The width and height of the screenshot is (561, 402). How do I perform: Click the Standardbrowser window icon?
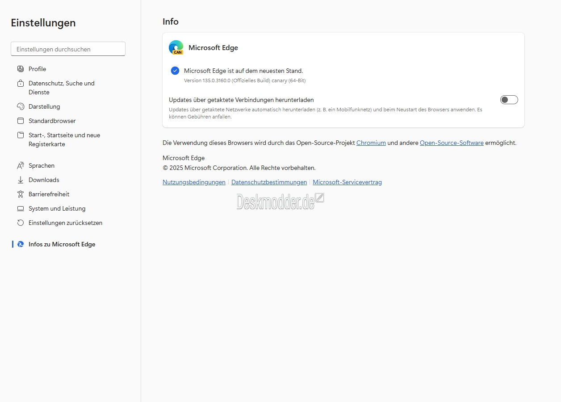20,121
